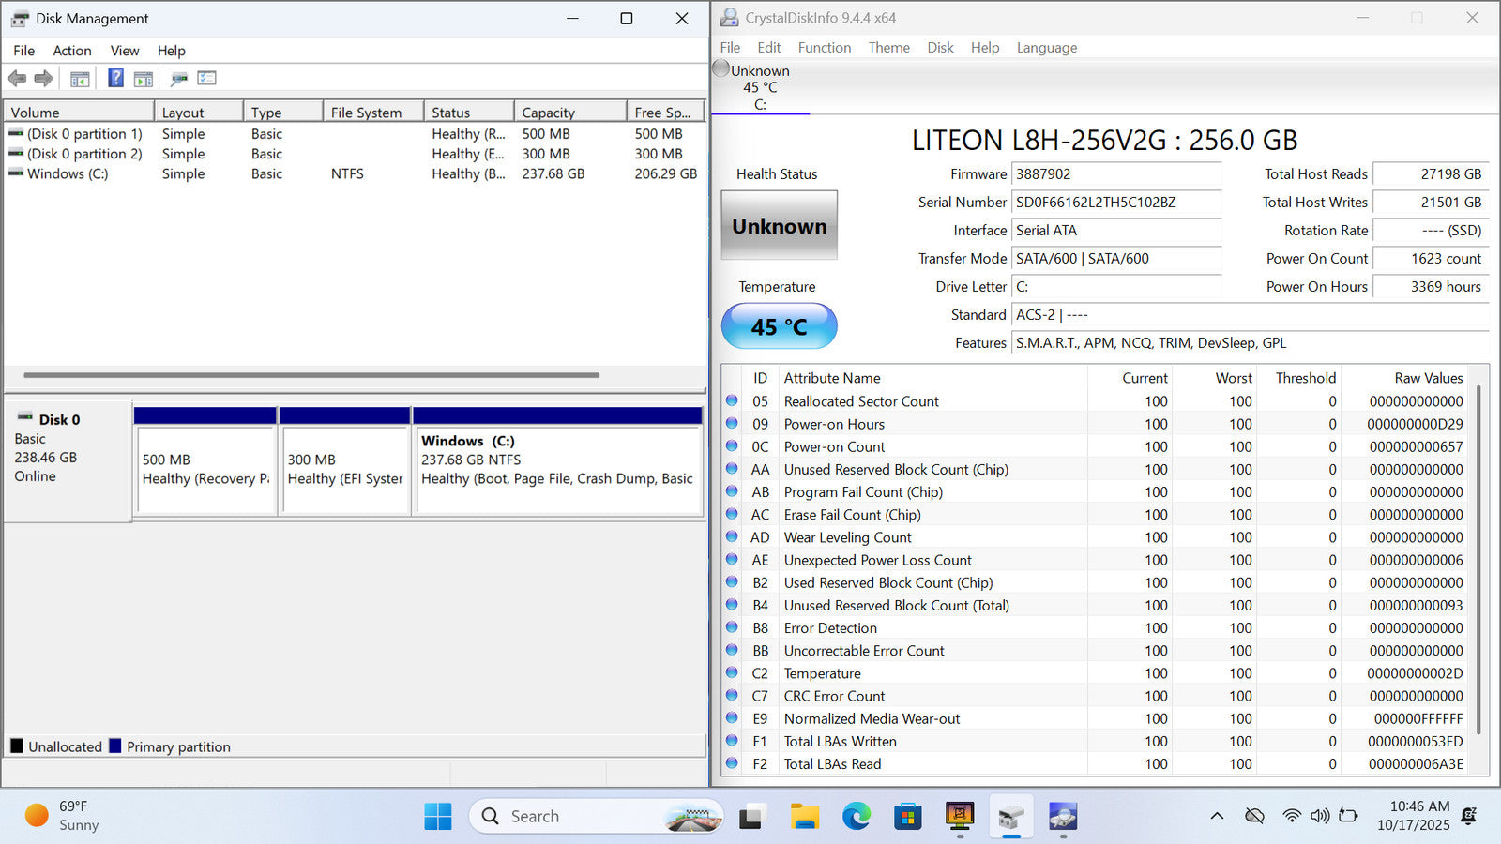The width and height of the screenshot is (1501, 844).
Task: Select the Windows (C:) partition block
Action: (x=557, y=469)
